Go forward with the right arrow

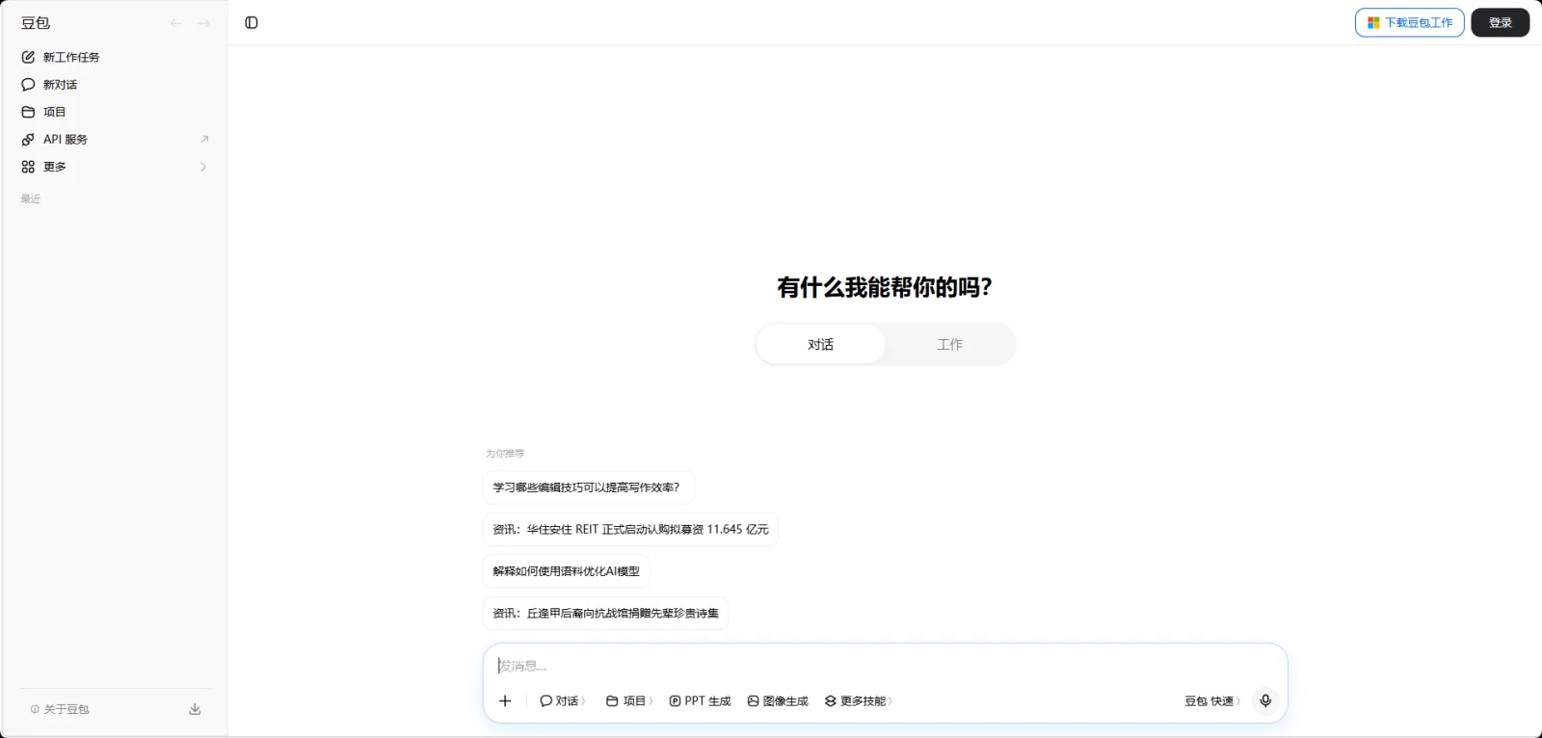click(x=203, y=23)
